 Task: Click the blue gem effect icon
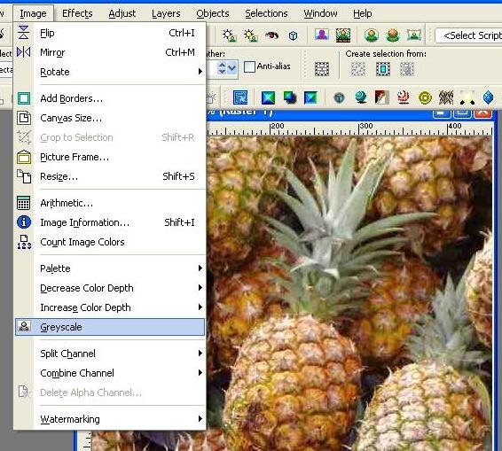pyautogui.click(x=488, y=97)
